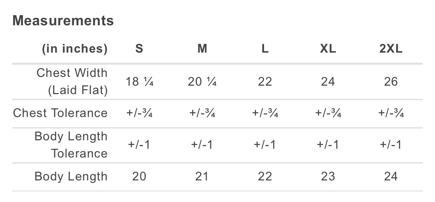This screenshot has height=202, width=435.
Task: Click the chest width value 24 for XL
Action: pos(328,82)
